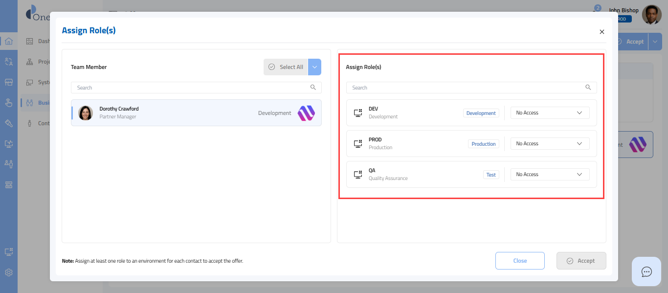Click the Accept button in dialog footer
Screen dimensions: 668x293
pos(581,261)
